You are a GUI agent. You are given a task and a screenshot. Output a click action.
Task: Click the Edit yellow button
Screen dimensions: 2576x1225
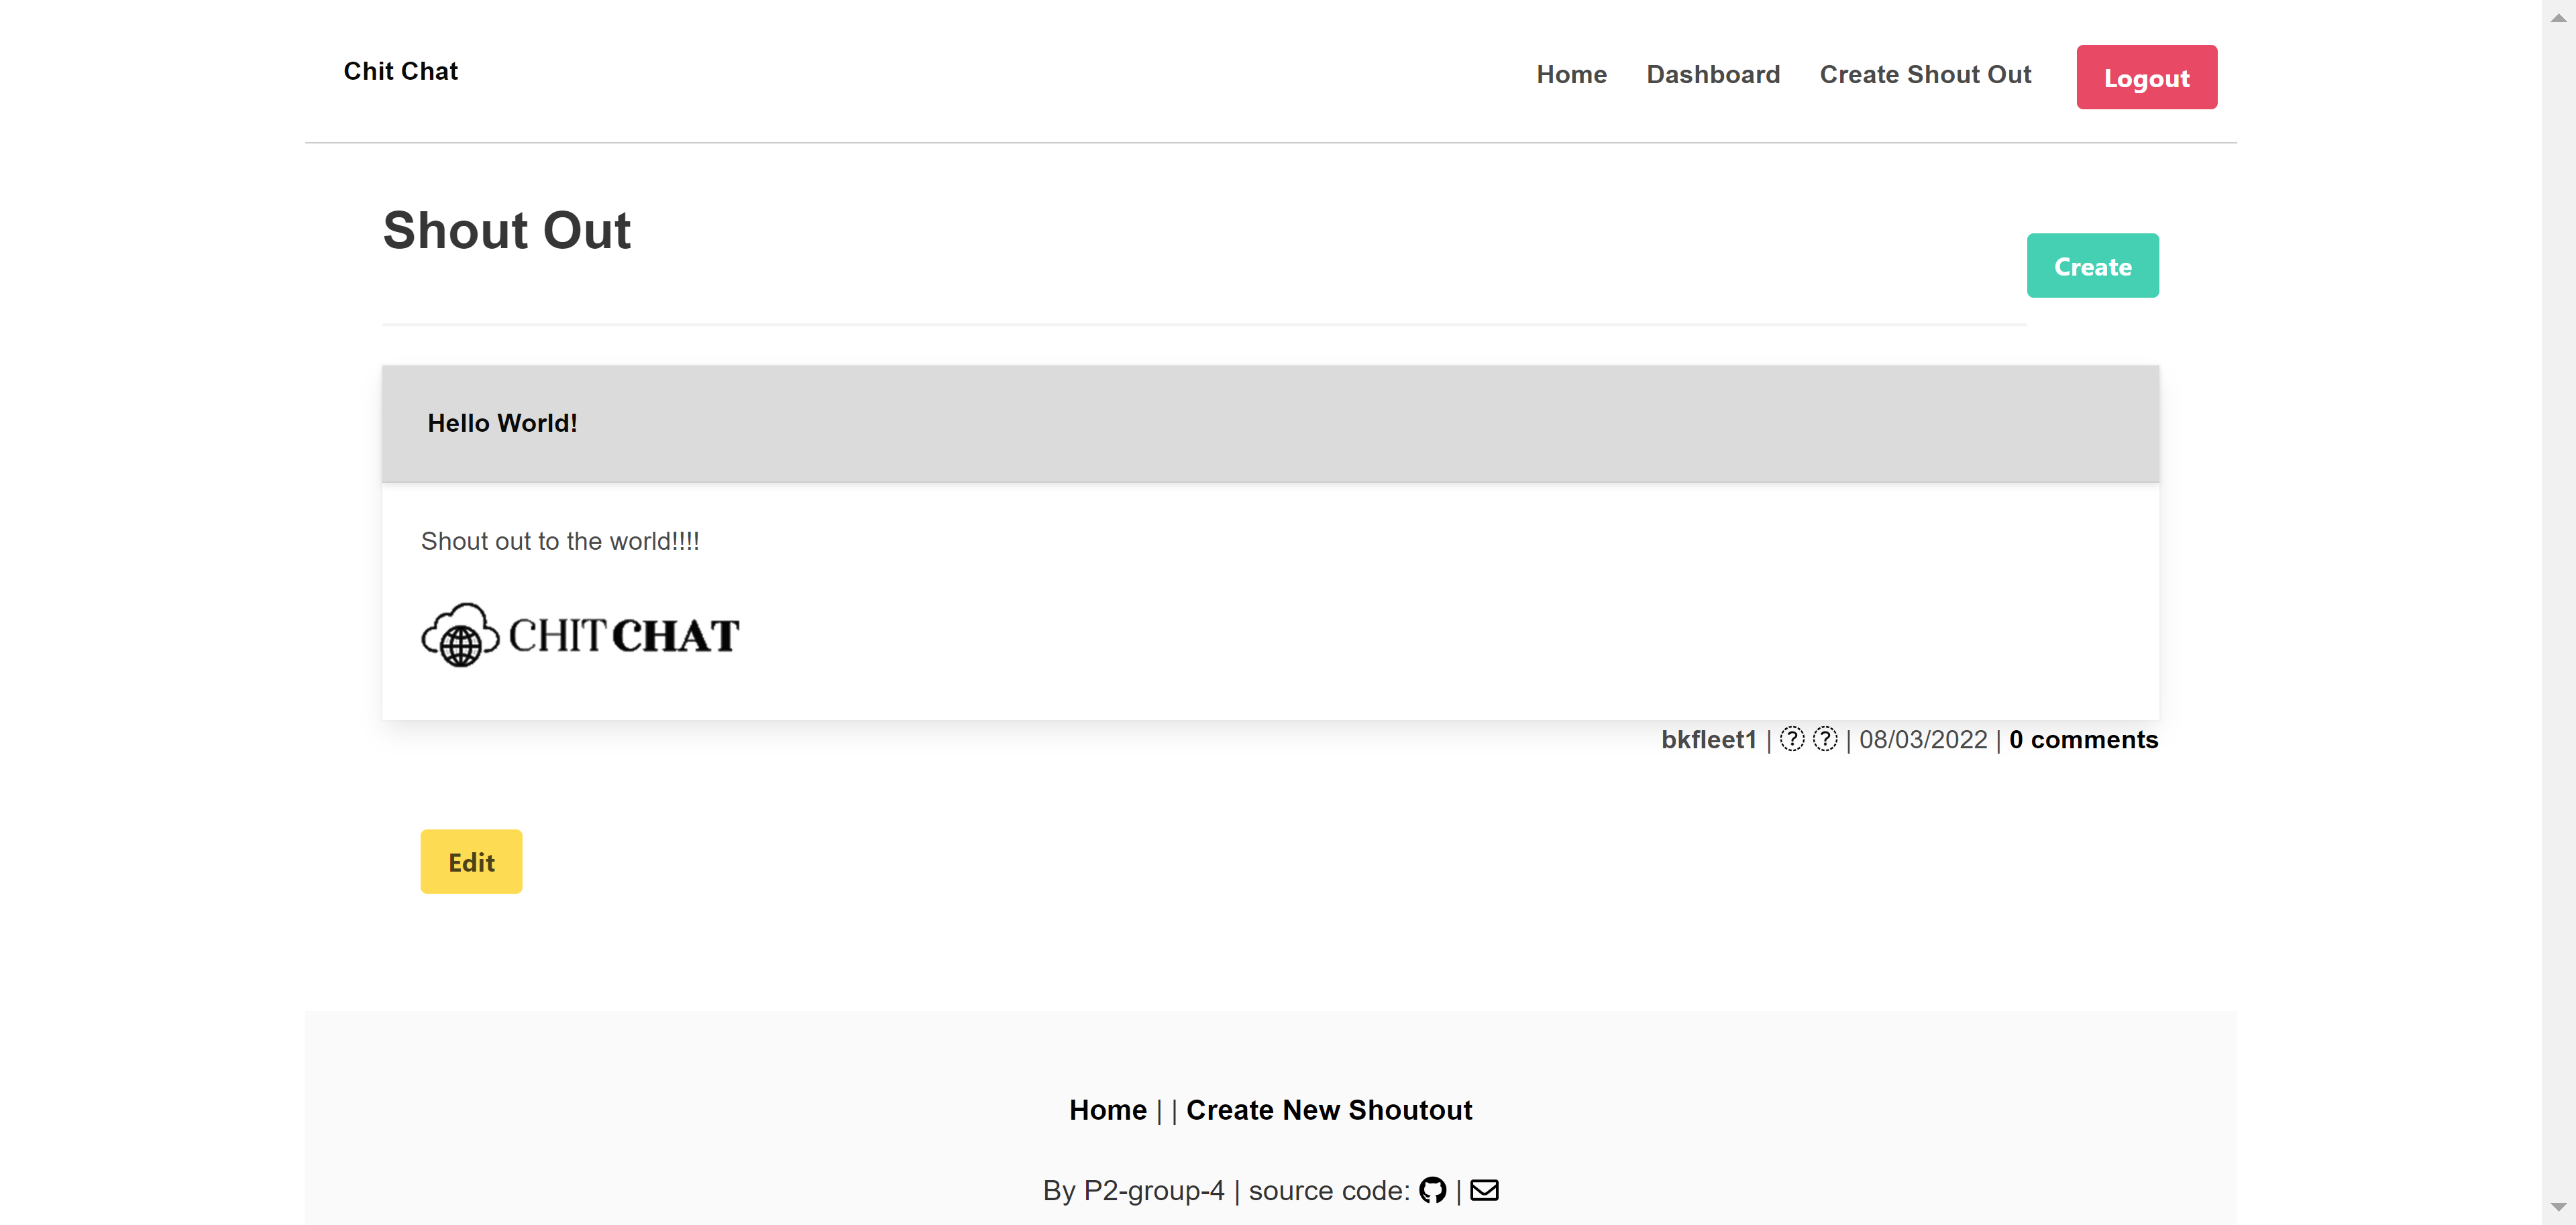[x=472, y=860]
